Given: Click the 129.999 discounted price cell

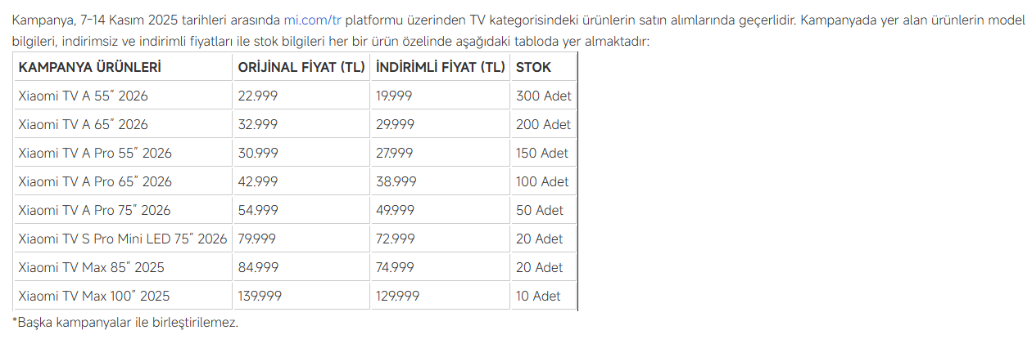Looking at the screenshot, I should (x=397, y=296).
